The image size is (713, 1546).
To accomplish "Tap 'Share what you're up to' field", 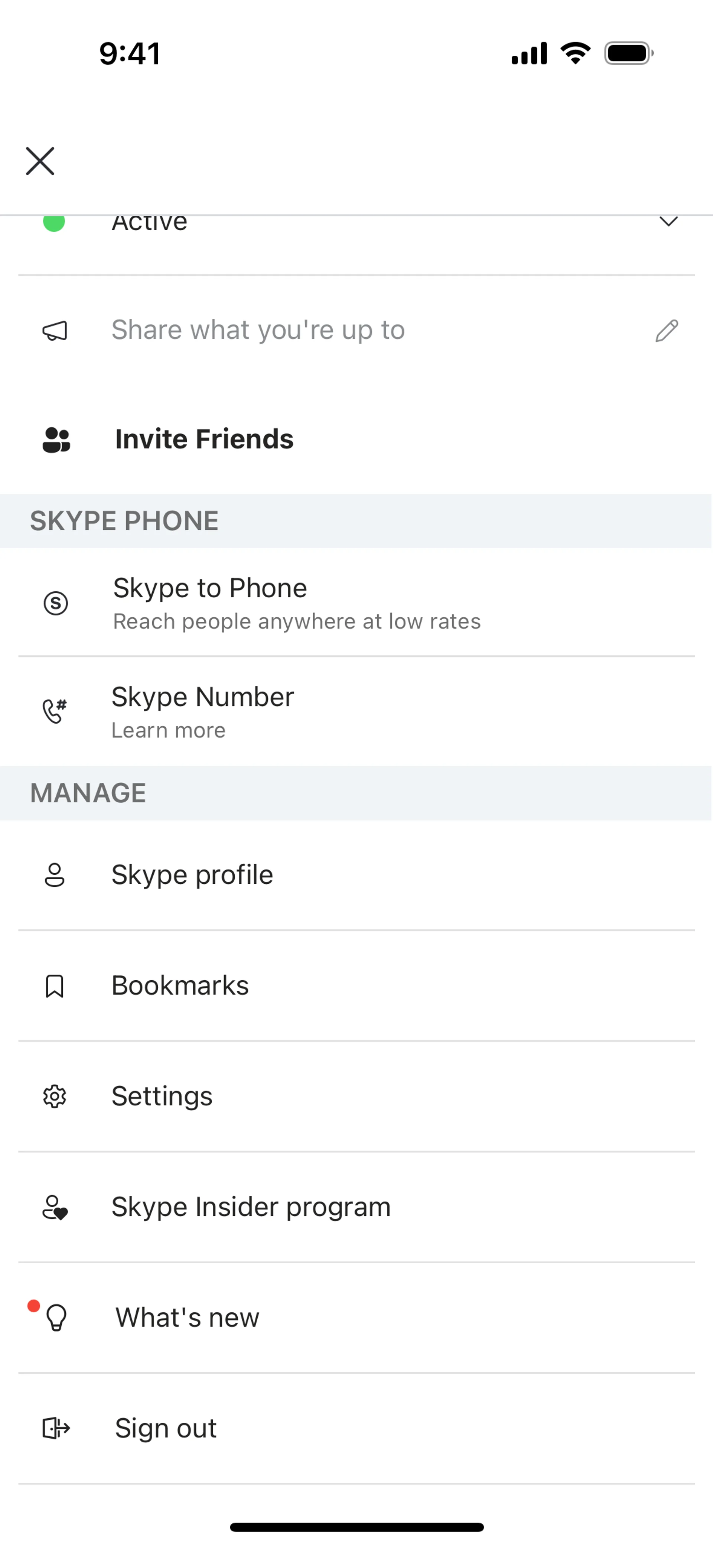I will click(258, 330).
